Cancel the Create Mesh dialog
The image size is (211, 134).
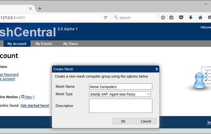146,121
